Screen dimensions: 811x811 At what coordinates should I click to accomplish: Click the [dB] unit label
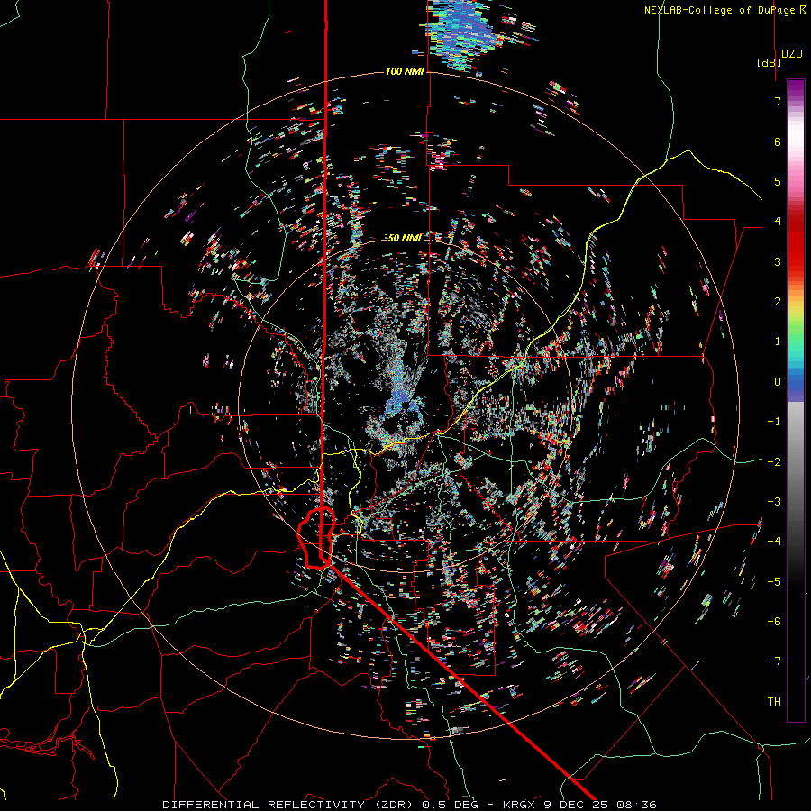pos(769,62)
